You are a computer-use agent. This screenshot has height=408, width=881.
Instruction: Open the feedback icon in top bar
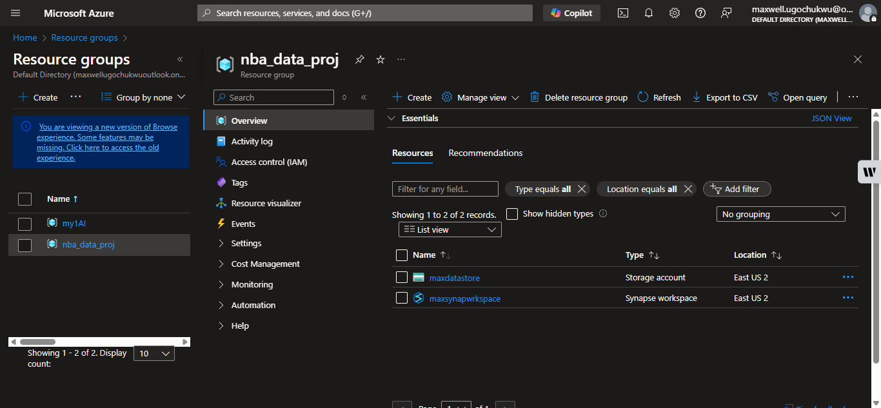tap(726, 13)
